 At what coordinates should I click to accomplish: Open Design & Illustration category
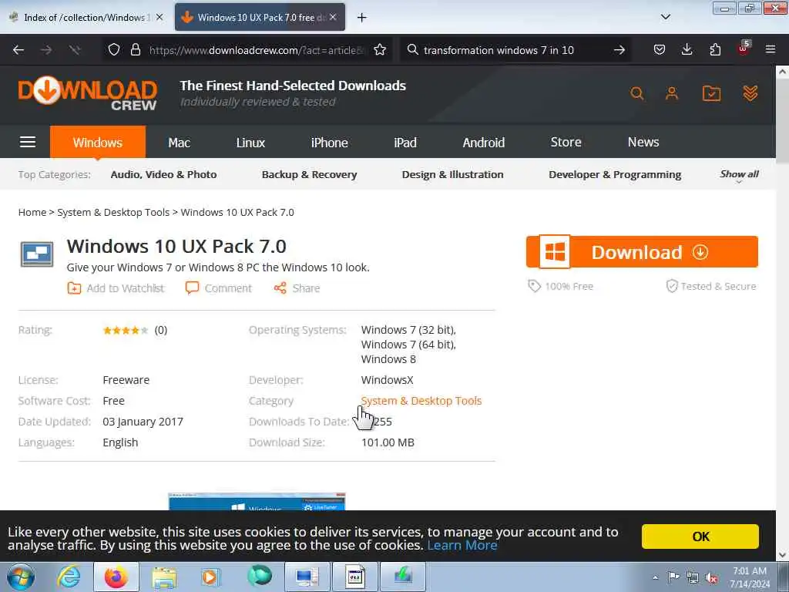click(x=452, y=175)
